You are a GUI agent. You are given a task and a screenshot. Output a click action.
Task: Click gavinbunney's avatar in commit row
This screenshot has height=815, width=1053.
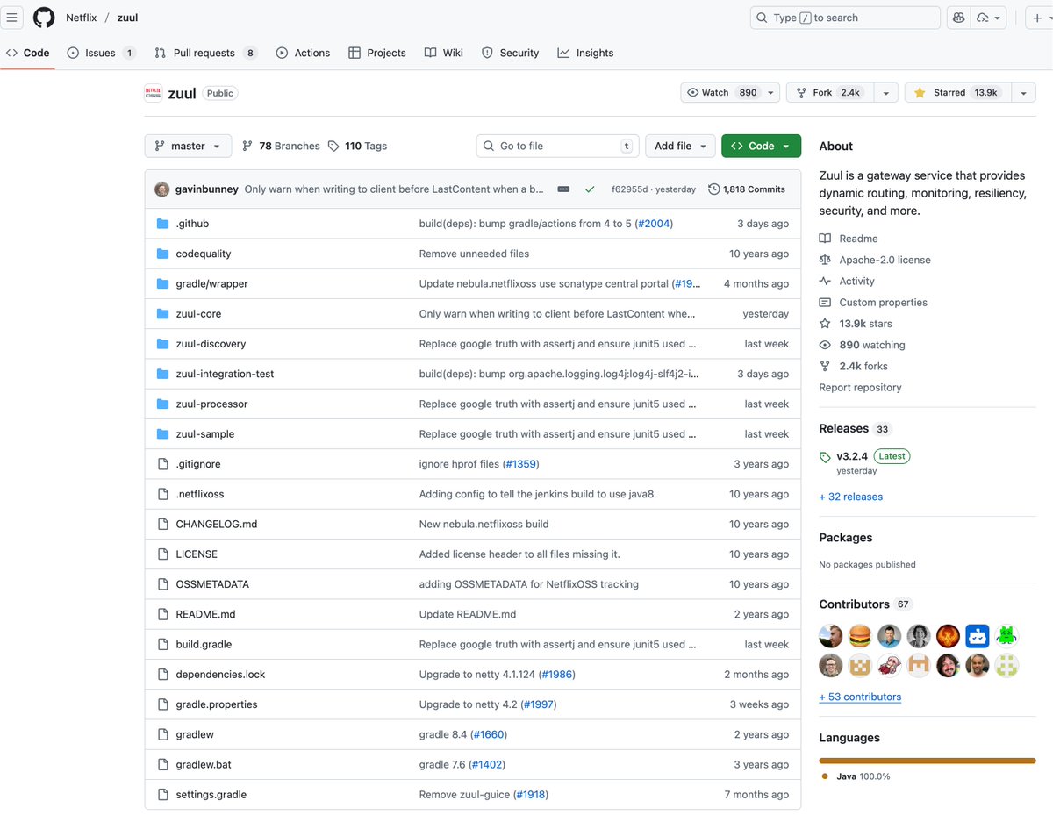click(162, 189)
